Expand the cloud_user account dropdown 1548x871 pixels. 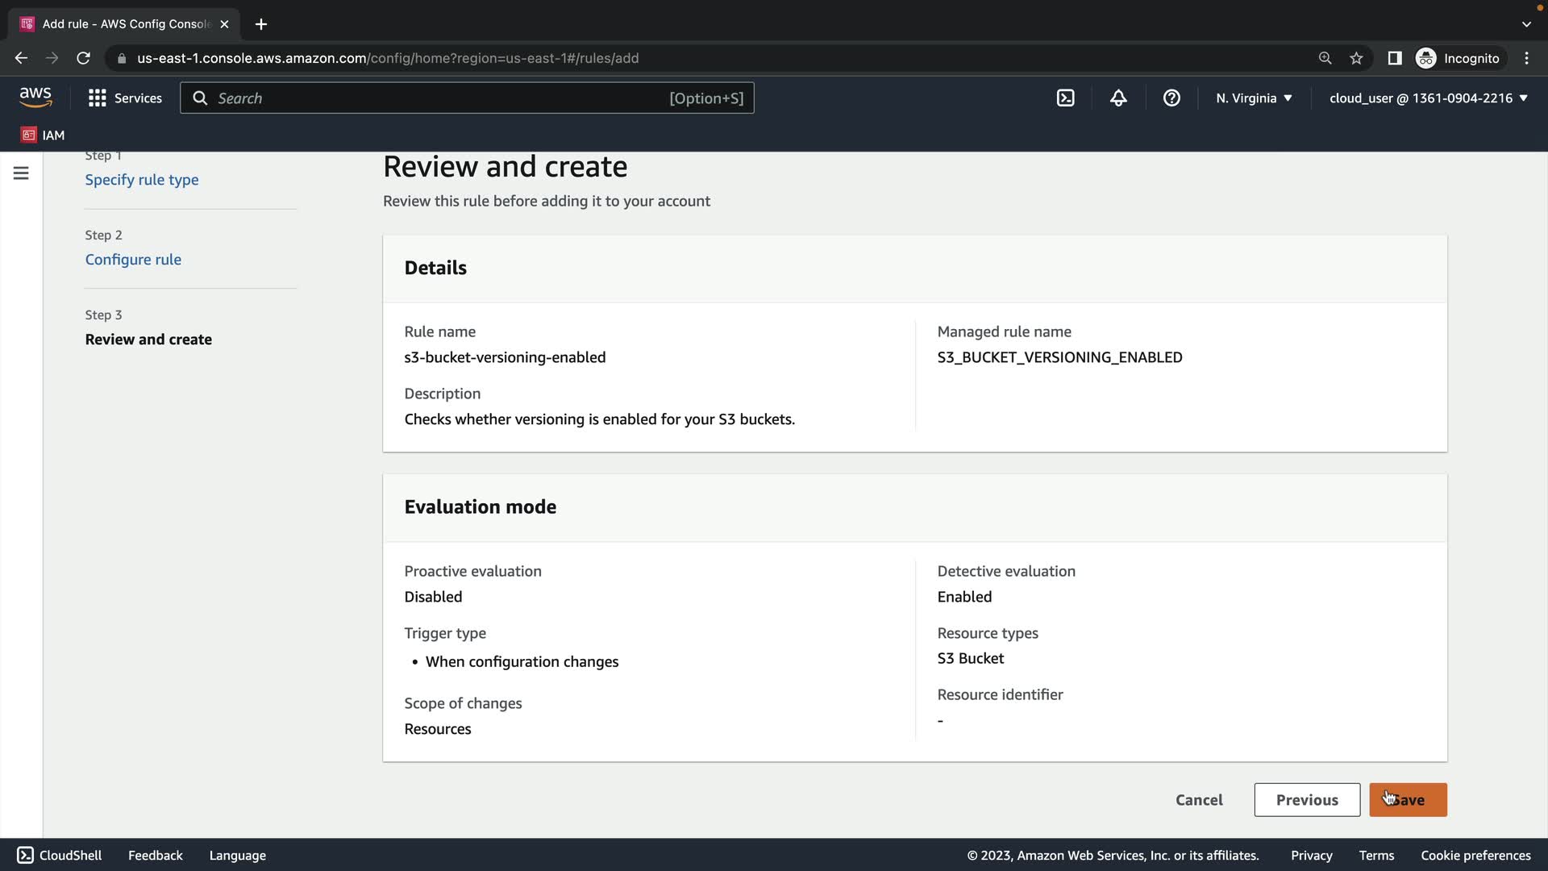pyautogui.click(x=1428, y=98)
